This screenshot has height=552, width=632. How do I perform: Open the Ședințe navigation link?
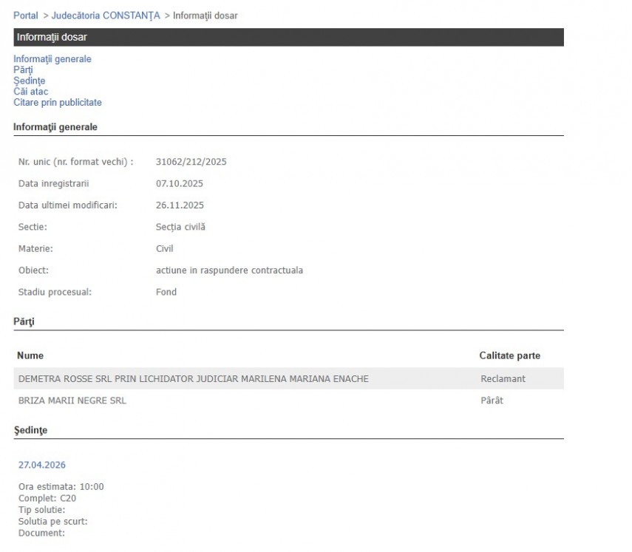point(29,81)
